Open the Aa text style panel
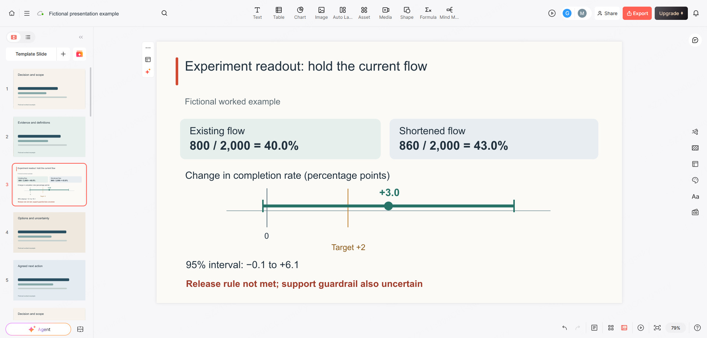707x338 pixels. pyautogui.click(x=695, y=196)
